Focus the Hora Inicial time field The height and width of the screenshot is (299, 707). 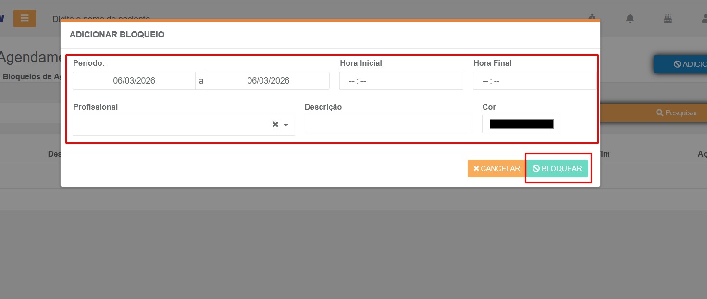click(401, 81)
